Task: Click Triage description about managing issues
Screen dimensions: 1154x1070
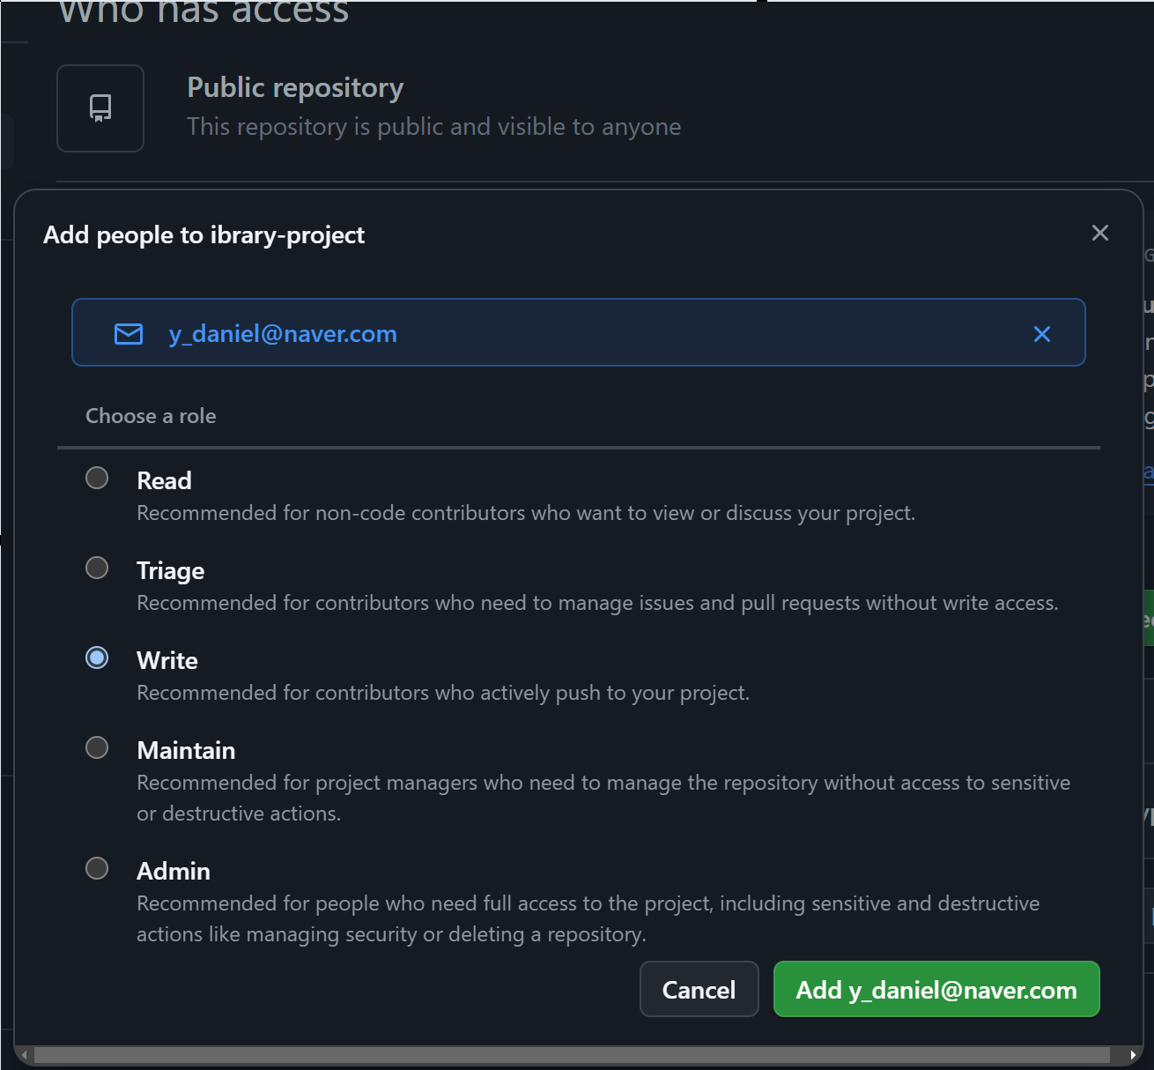Action: click(597, 603)
